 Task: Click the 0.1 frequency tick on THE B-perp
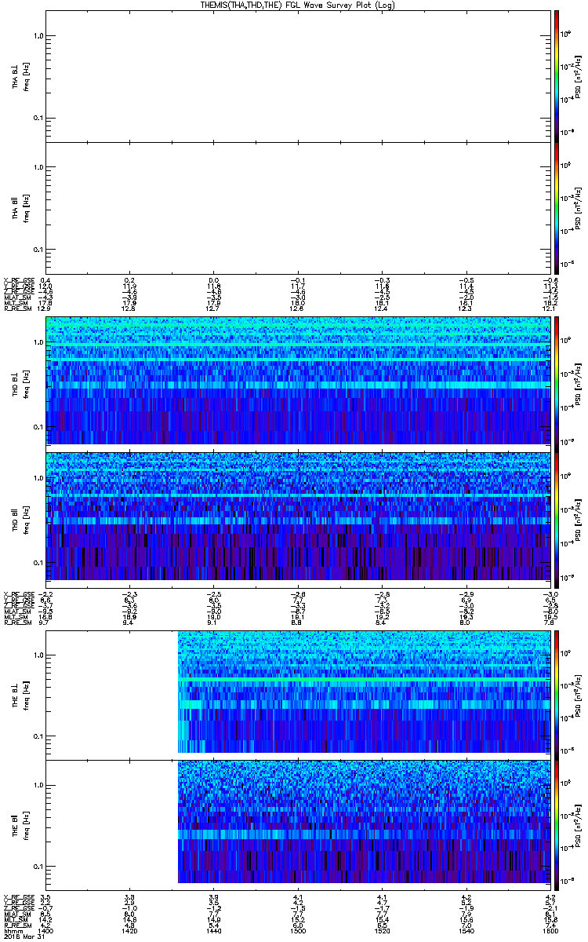pyautogui.click(x=38, y=736)
